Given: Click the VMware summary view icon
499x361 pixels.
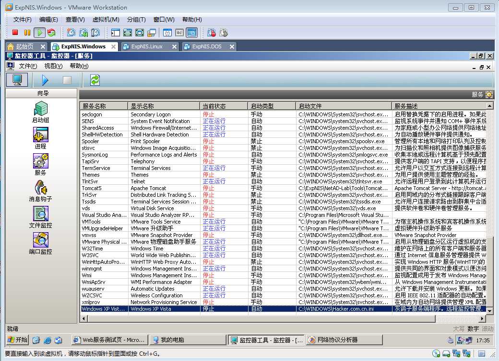Looking at the screenshot, I should coord(167,33).
